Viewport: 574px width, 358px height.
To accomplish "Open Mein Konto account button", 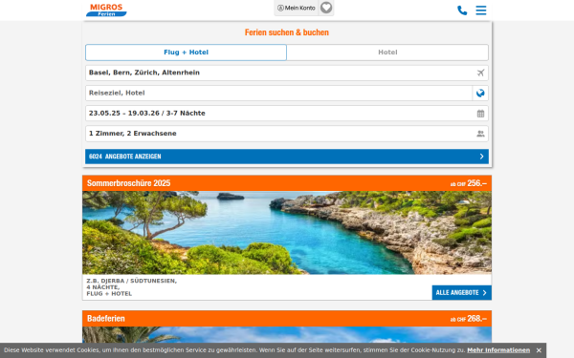I will click(x=297, y=8).
